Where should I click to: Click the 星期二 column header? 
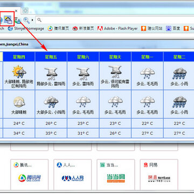coord(179,57)
